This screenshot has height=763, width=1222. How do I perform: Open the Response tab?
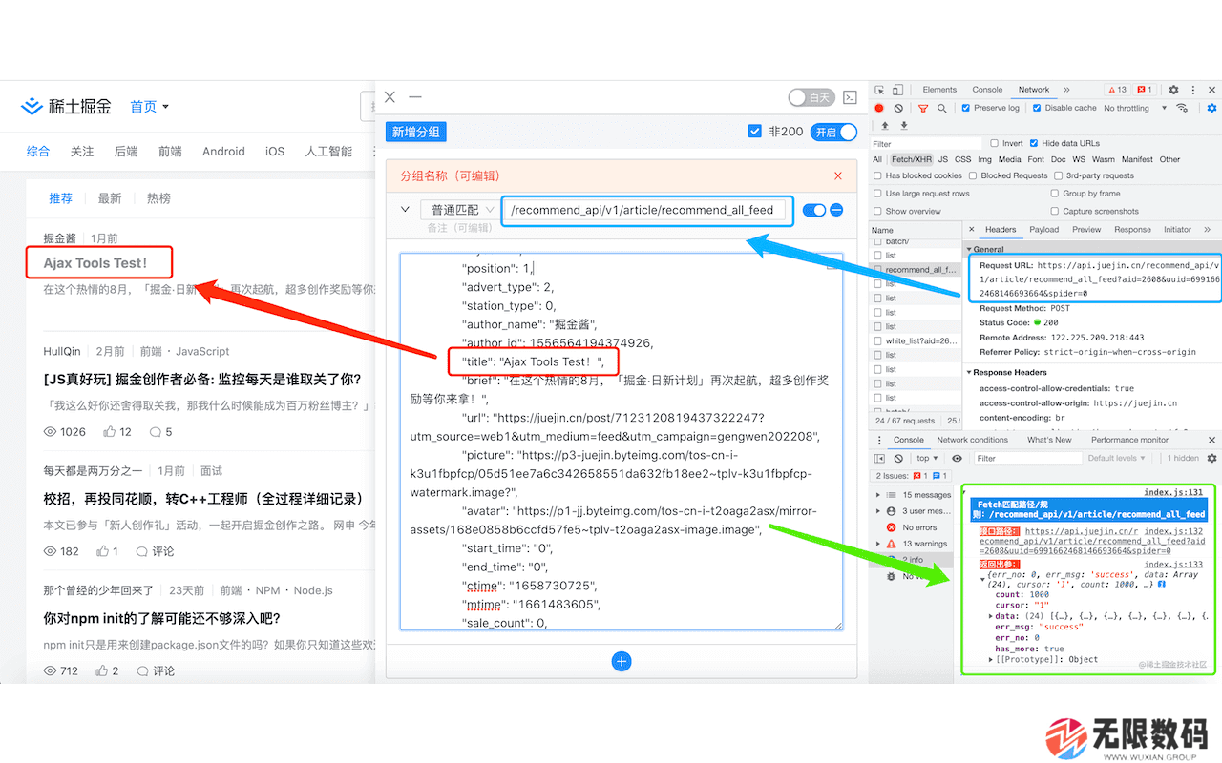(1132, 229)
